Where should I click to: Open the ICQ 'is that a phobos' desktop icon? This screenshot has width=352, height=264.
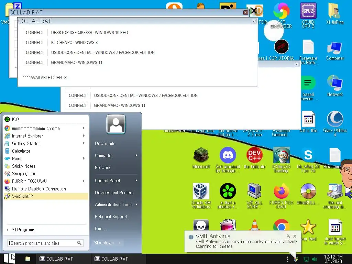pos(228,196)
